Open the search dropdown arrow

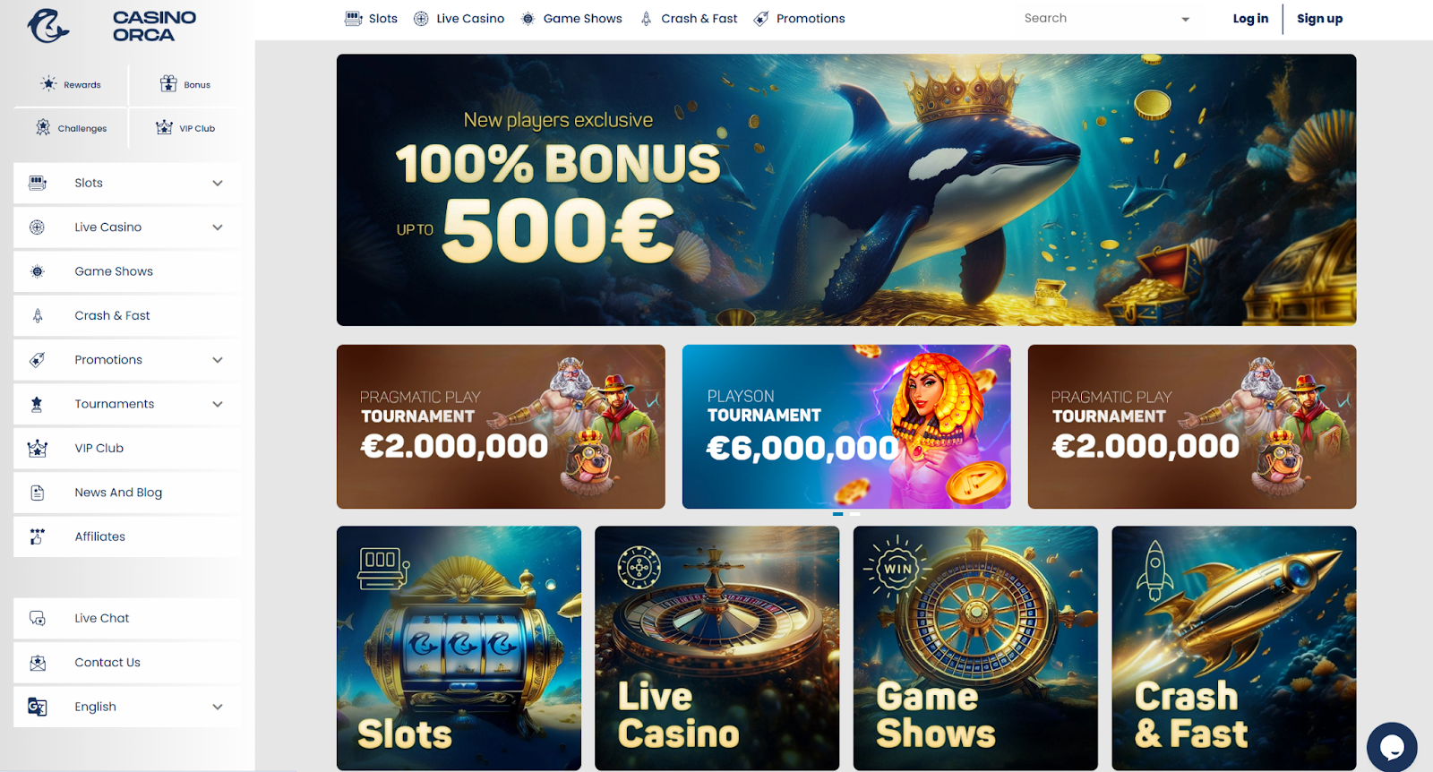(1185, 19)
